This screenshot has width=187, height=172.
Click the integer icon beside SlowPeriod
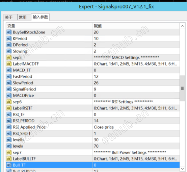tap(9, 83)
